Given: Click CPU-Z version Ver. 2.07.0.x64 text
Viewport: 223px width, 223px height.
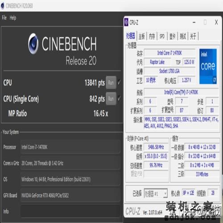Looking at the screenshot, I should (153, 212).
